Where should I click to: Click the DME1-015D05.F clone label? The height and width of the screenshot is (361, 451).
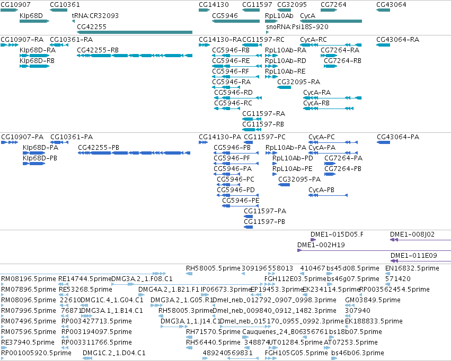pos(337,234)
